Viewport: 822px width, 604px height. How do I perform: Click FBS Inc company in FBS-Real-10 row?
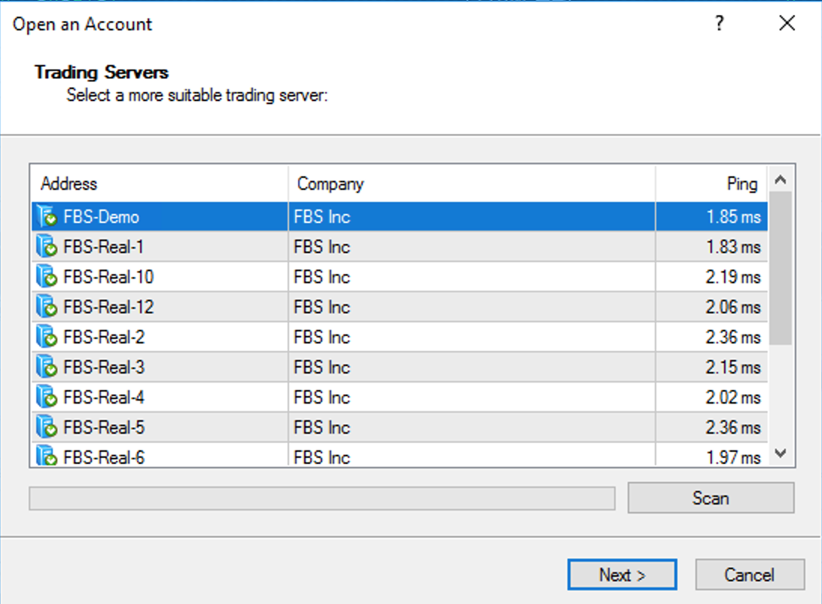pyautogui.click(x=322, y=277)
